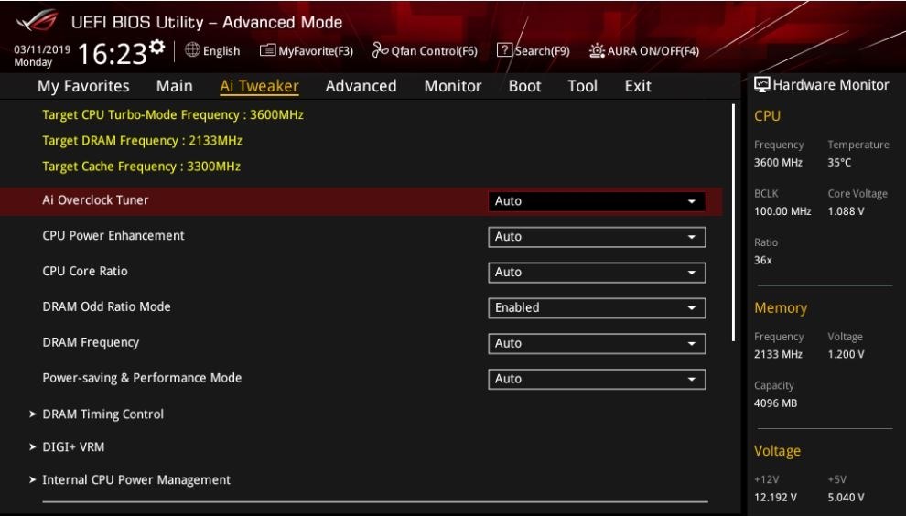
Task: Open CPU Core Ratio dropdown
Action: [597, 272]
